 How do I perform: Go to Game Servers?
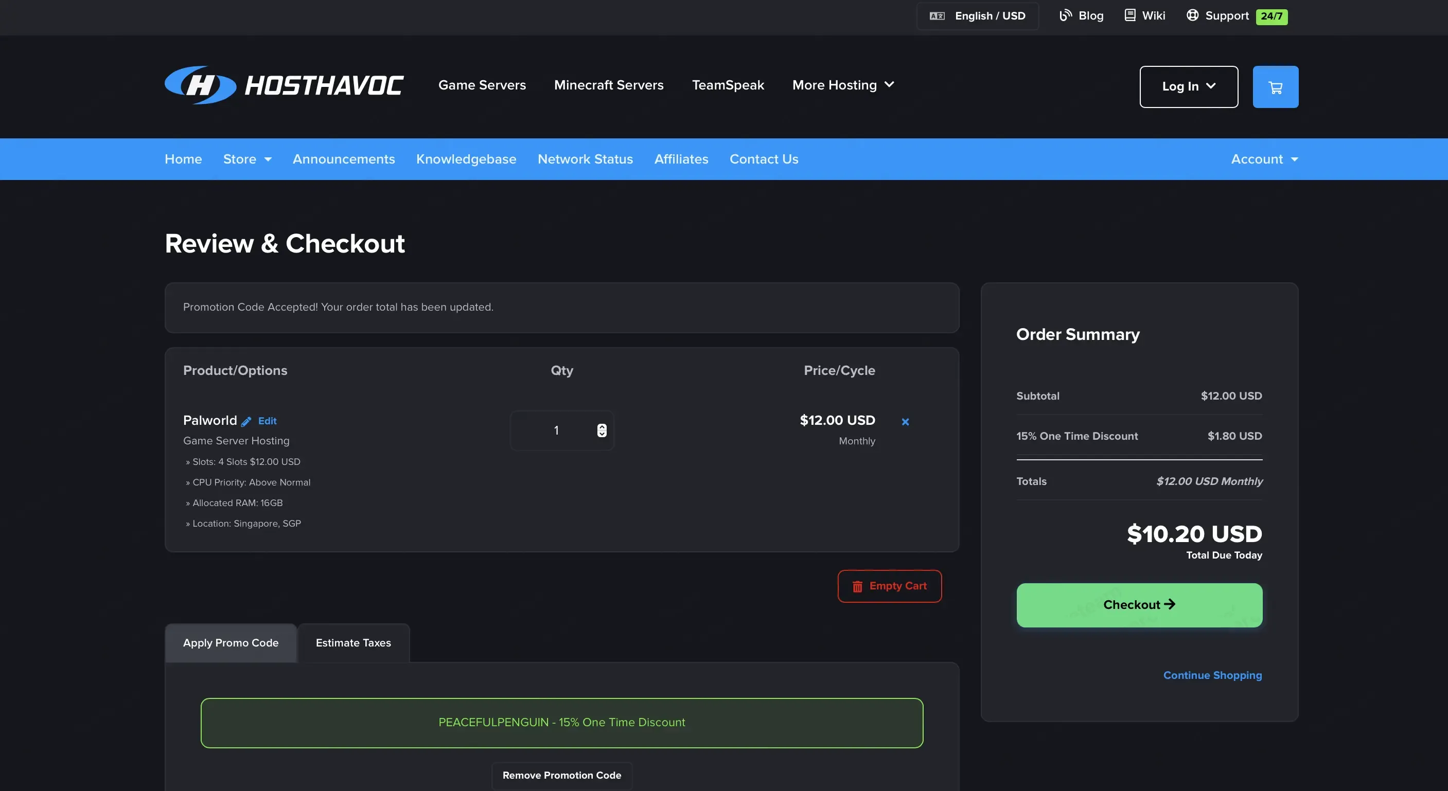click(x=482, y=85)
